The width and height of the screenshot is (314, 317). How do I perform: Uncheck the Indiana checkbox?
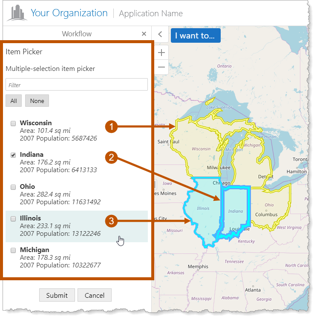(13, 155)
